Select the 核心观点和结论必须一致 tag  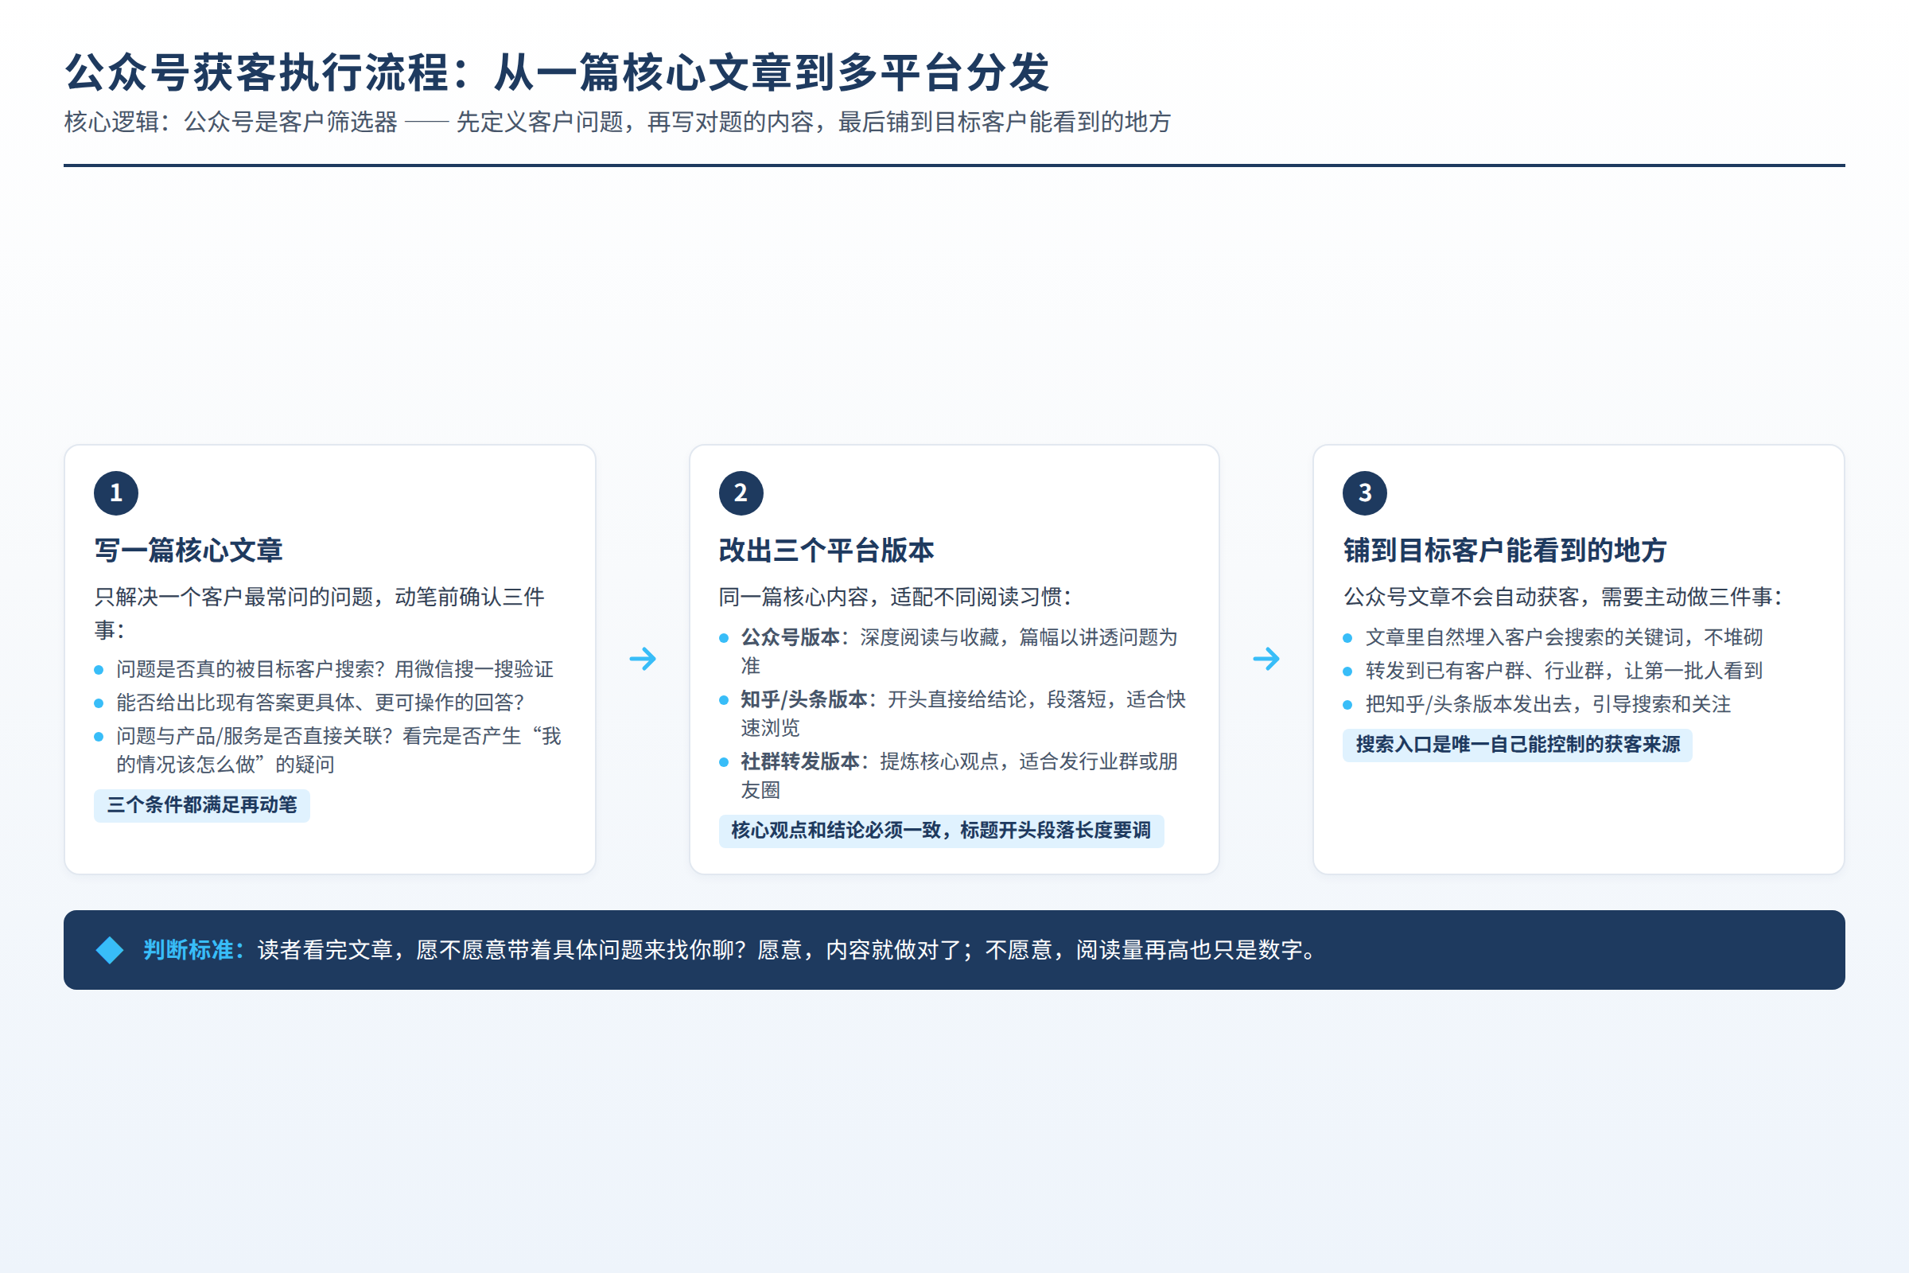[x=942, y=831]
